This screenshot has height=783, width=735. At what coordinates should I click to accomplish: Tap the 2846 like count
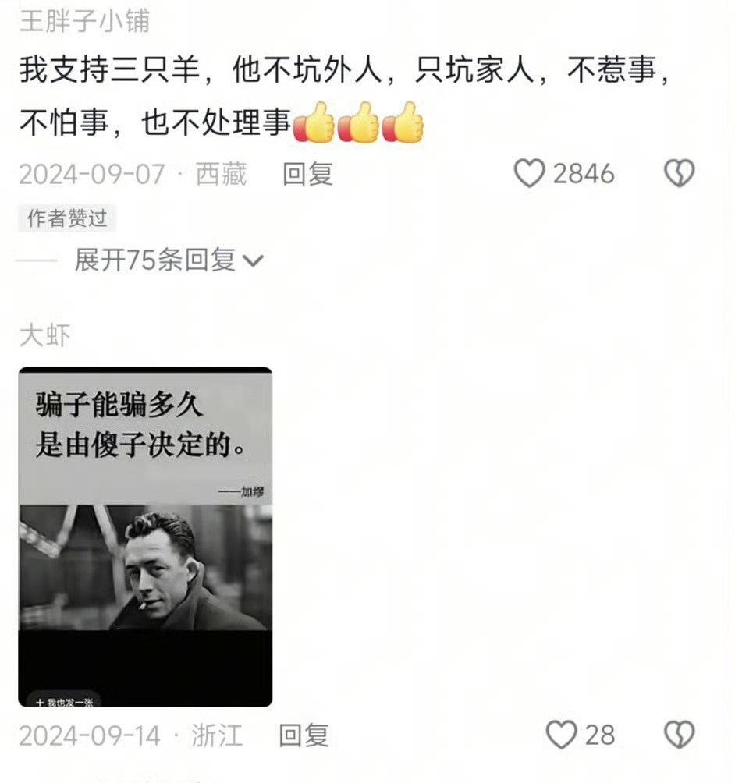pyautogui.click(x=583, y=174)
